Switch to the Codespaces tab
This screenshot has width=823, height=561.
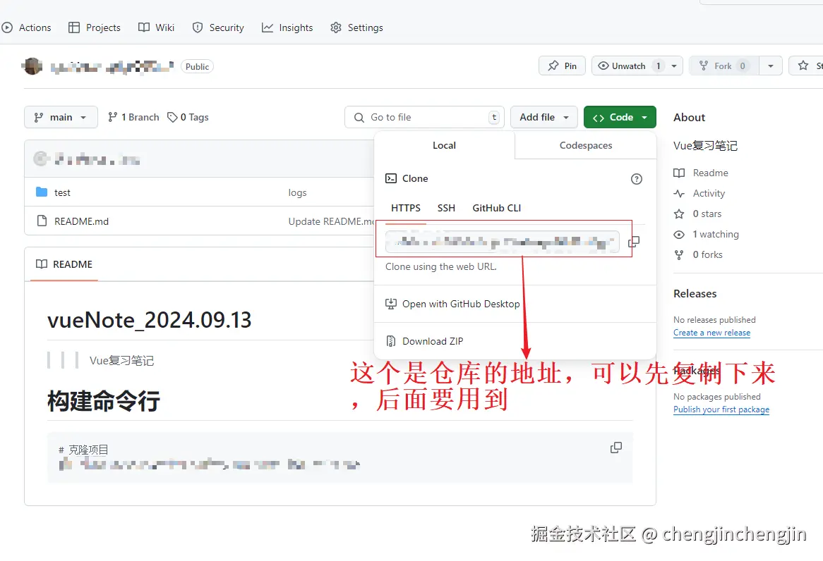[586, 145]
